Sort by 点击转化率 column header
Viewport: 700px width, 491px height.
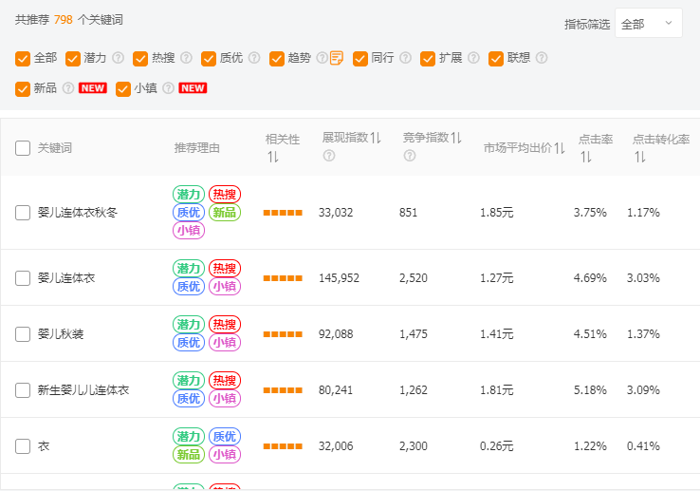[x=640, y=157]
